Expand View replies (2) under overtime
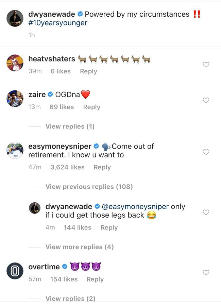 [70, 299]
